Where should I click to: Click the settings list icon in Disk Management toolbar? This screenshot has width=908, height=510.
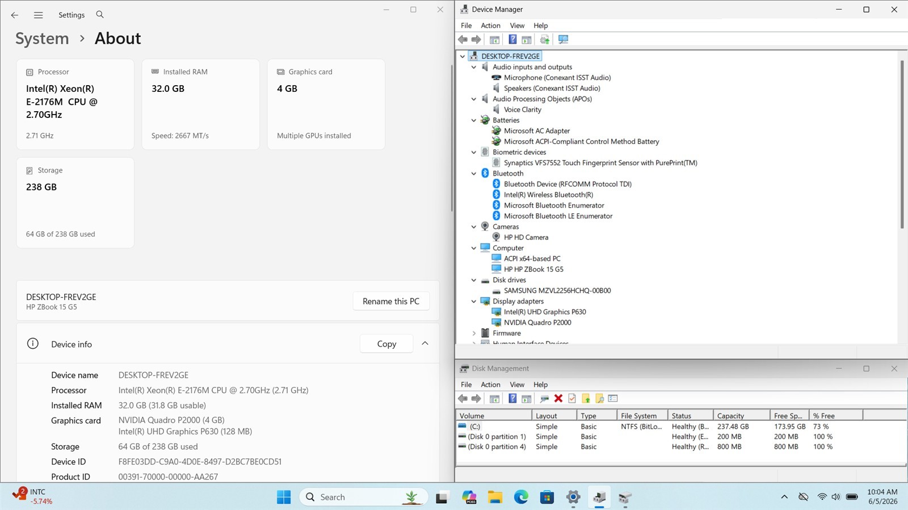(x=613, y=399)
